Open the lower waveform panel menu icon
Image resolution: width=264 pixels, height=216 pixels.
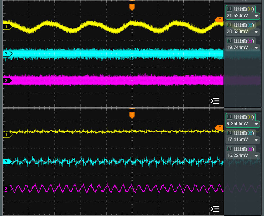tap(215, 209)
